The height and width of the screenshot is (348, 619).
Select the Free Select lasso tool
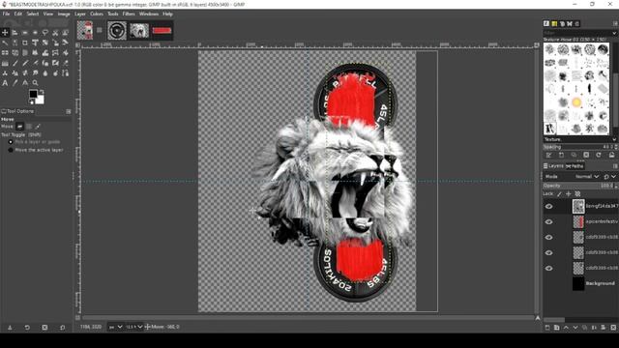point(45,33)
